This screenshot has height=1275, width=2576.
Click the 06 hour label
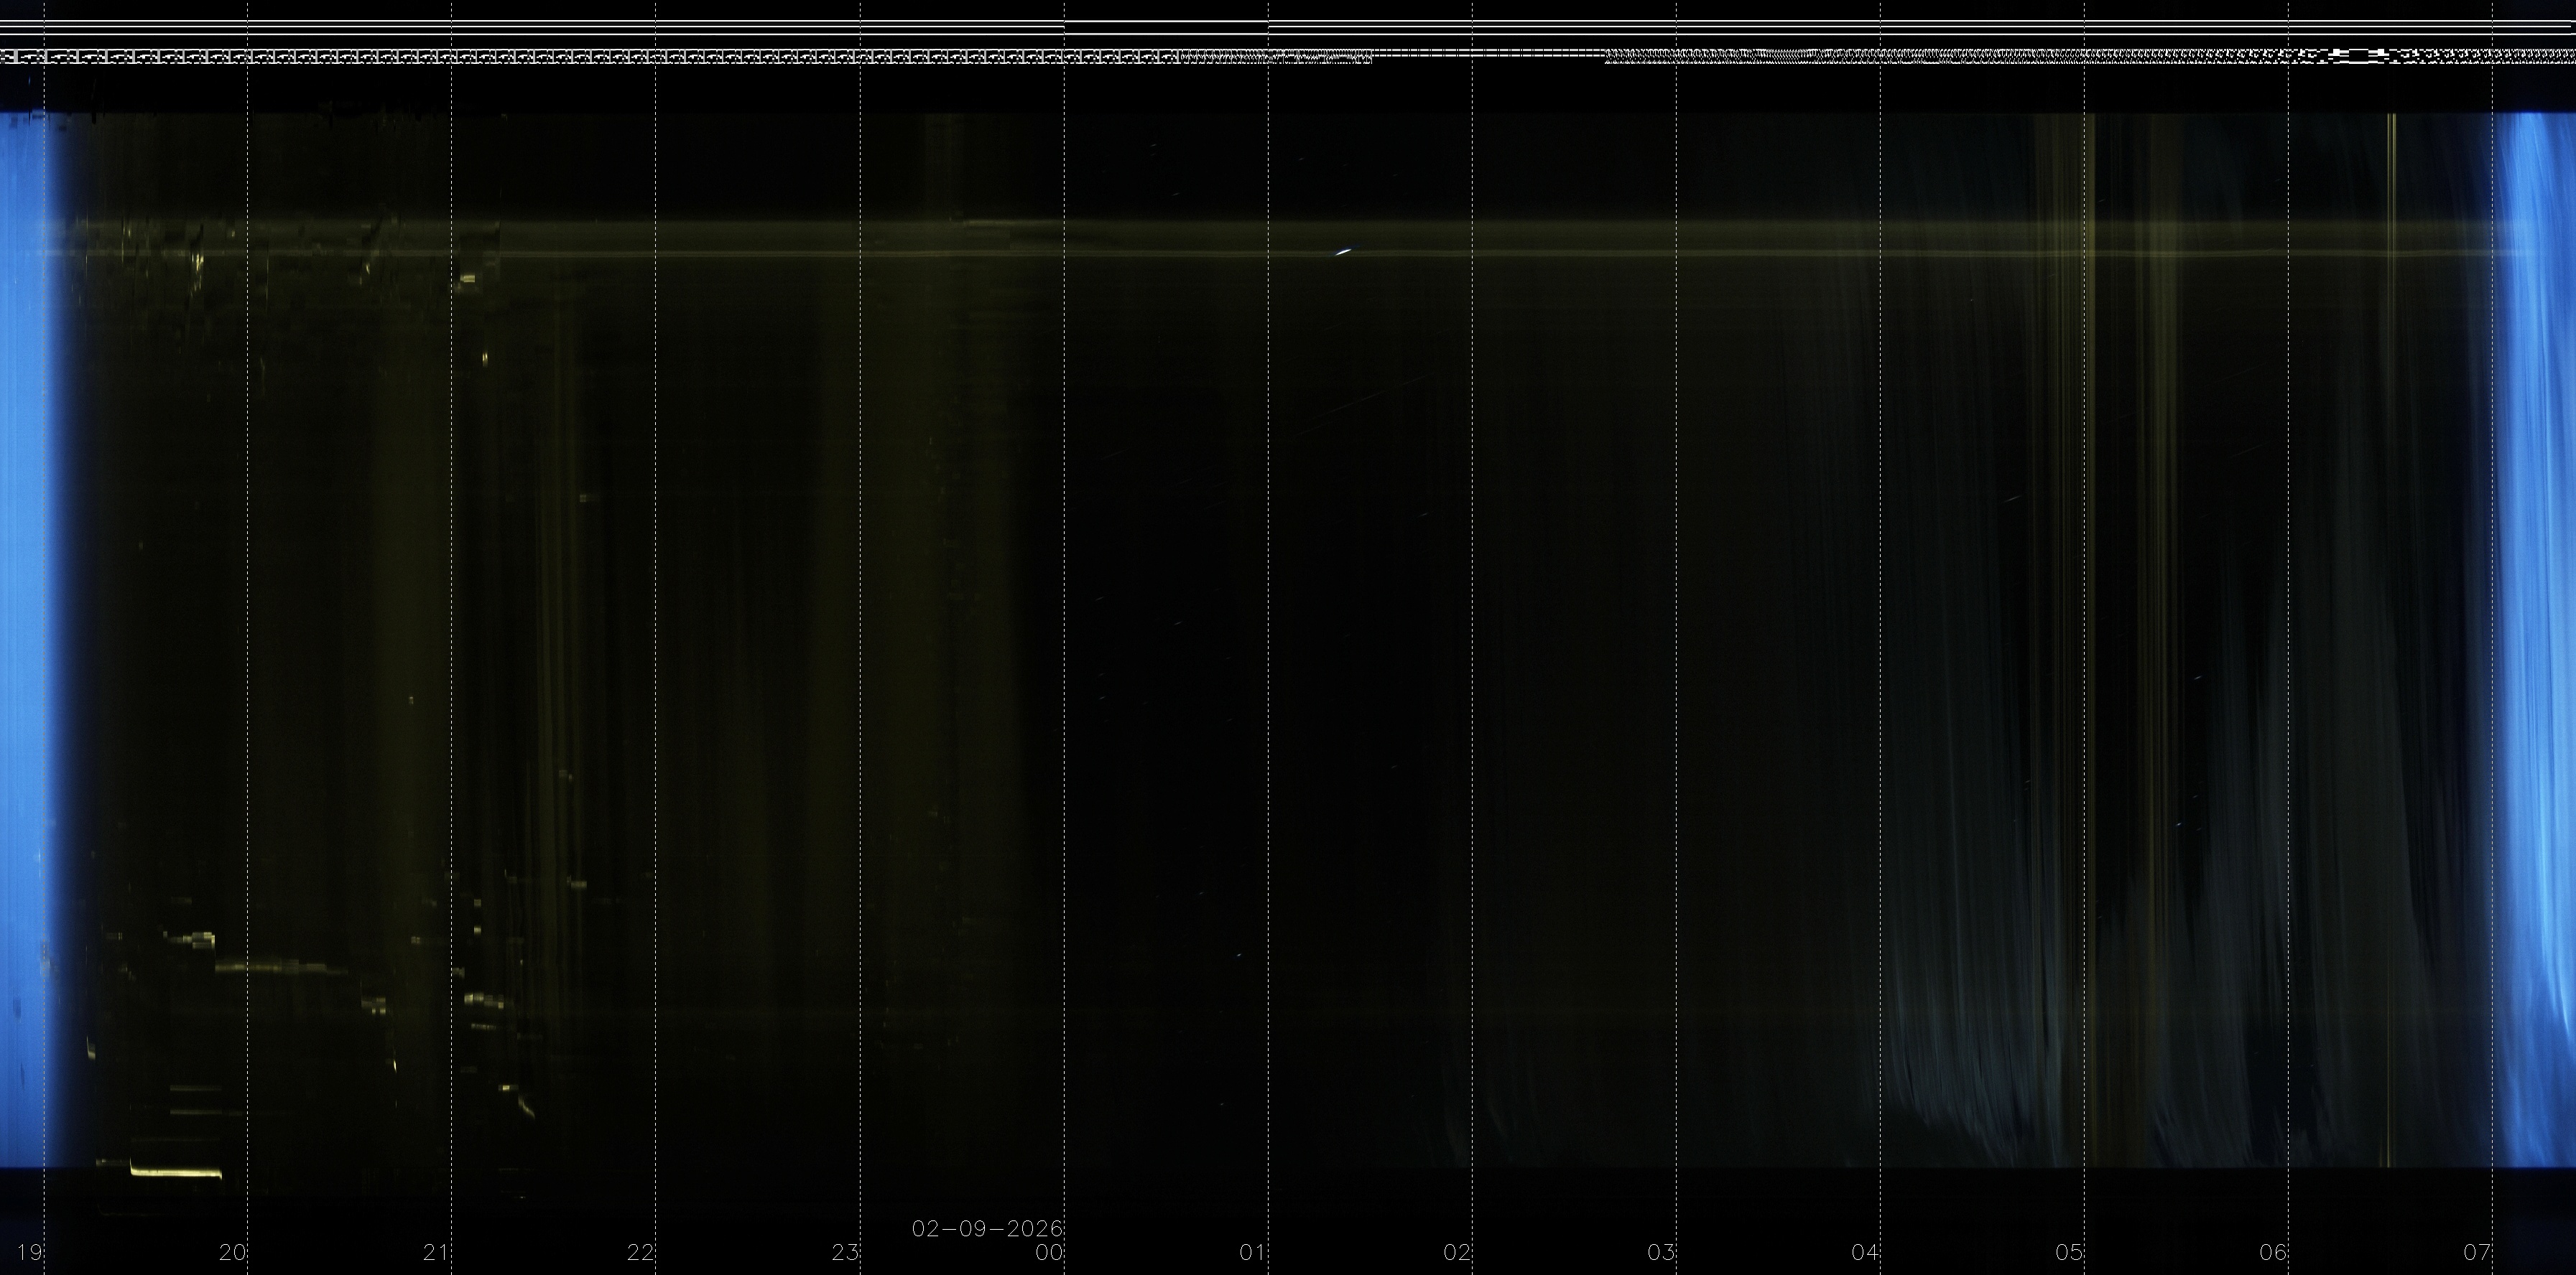pos(2273,1253)
